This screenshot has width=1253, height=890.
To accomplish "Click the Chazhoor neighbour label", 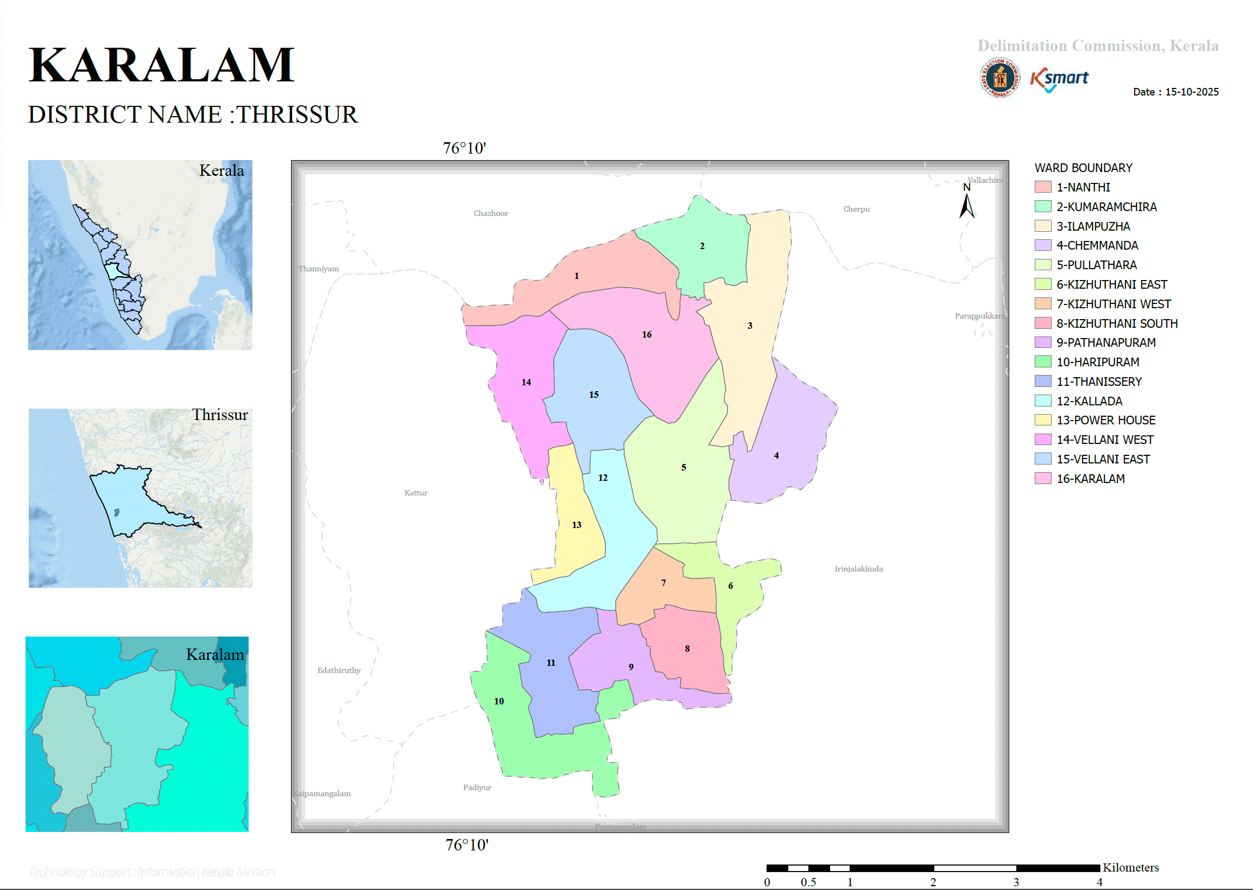I will coord(491,213).
